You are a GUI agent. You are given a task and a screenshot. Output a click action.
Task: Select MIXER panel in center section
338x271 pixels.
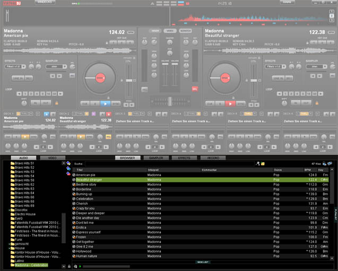tap(155, 31)
